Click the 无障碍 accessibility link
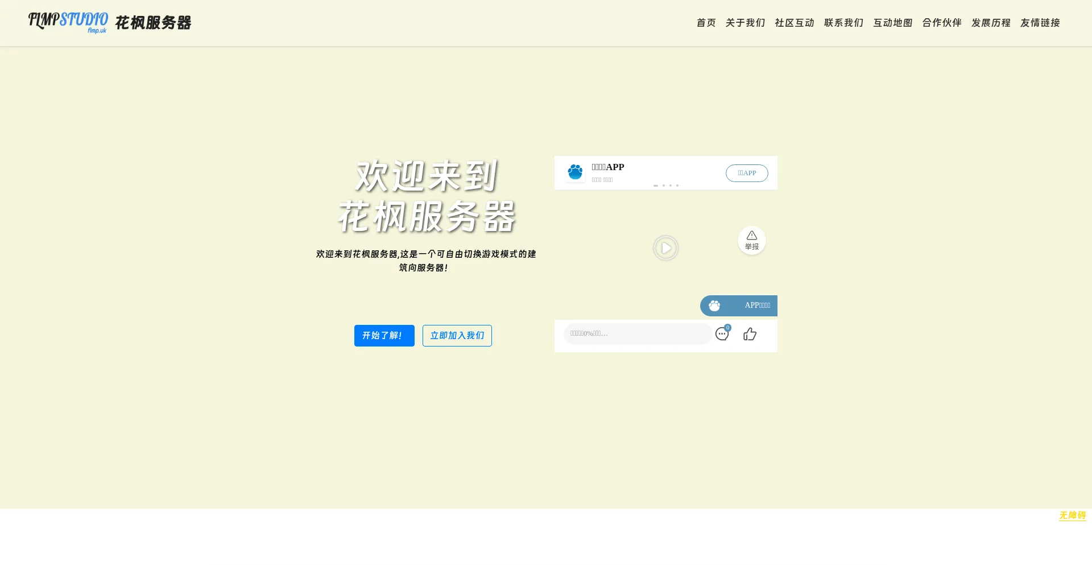The width and height of the screenshot is (1092, 565). (1072, 515)
